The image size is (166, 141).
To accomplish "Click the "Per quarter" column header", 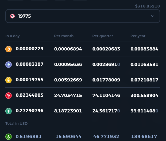I will click(103, 36).
